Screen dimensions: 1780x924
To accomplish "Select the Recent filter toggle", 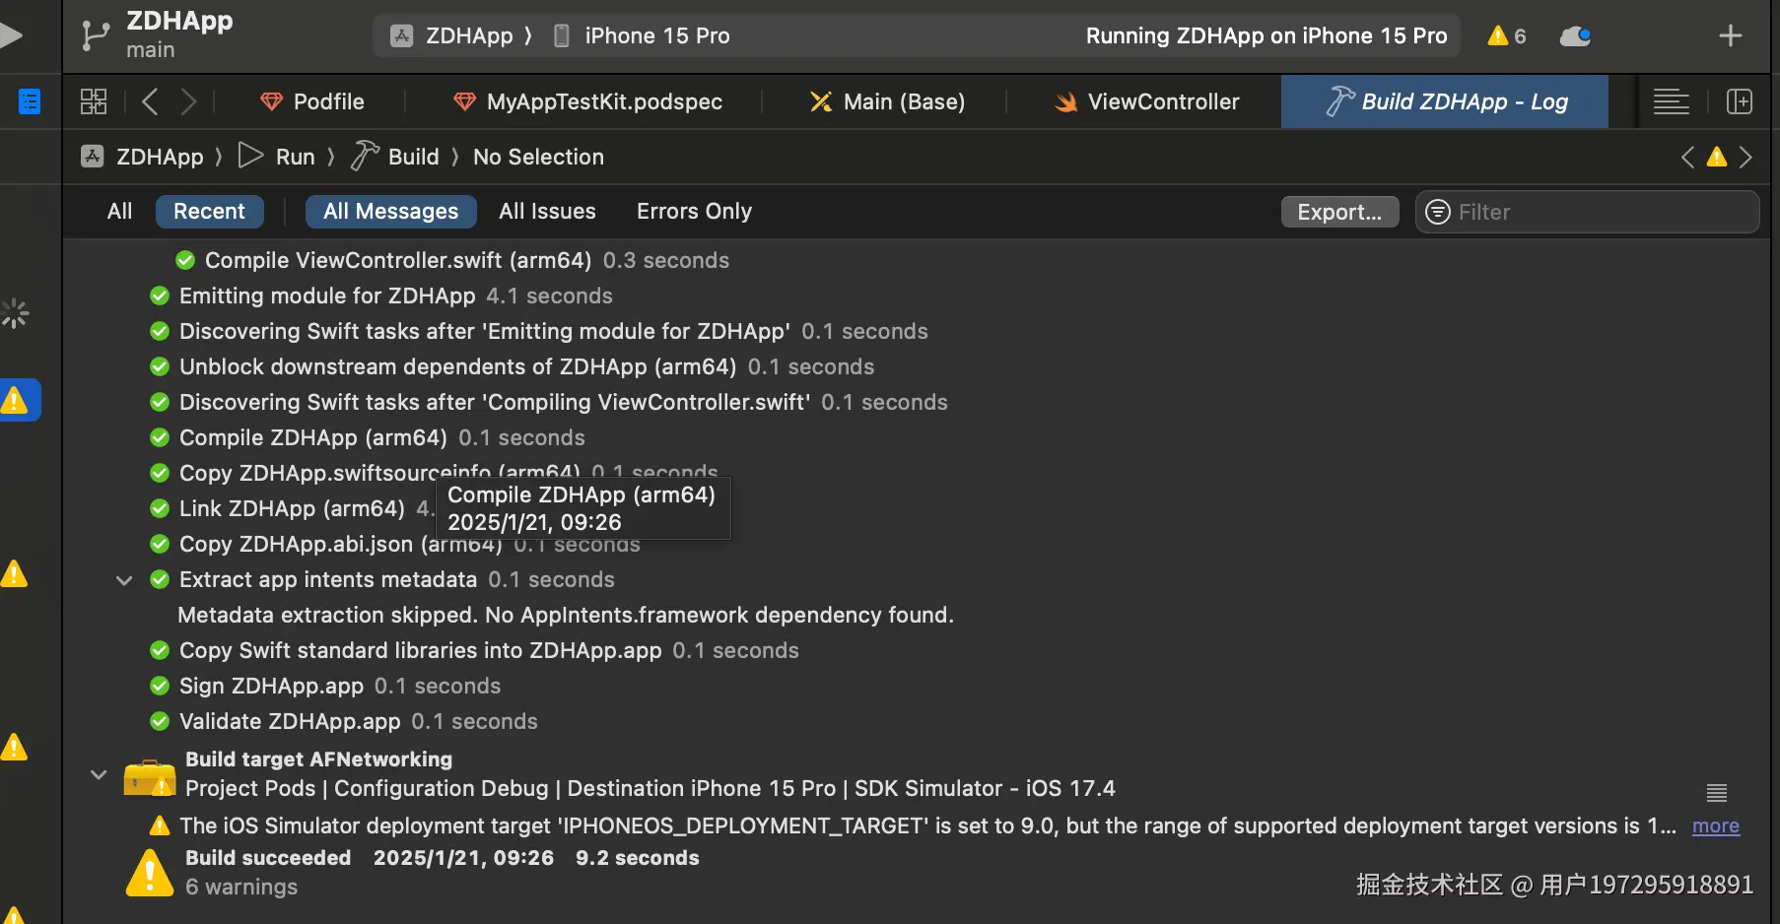I will coord(209,212).
